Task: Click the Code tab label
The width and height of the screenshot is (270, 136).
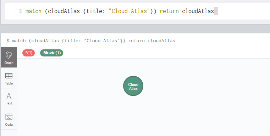Action: click(9, 124)
